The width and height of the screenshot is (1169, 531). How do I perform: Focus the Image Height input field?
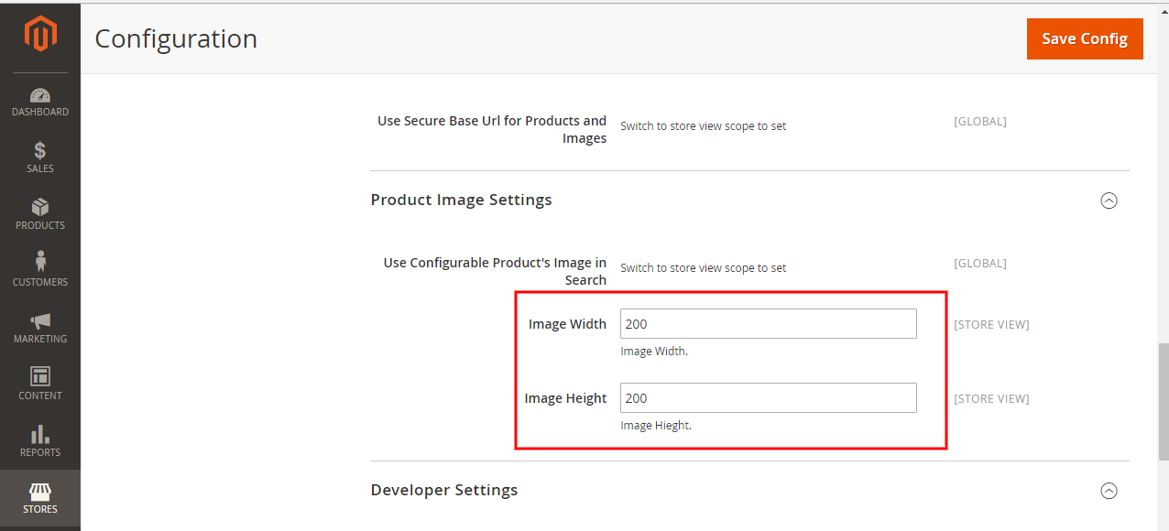point(768,398)
